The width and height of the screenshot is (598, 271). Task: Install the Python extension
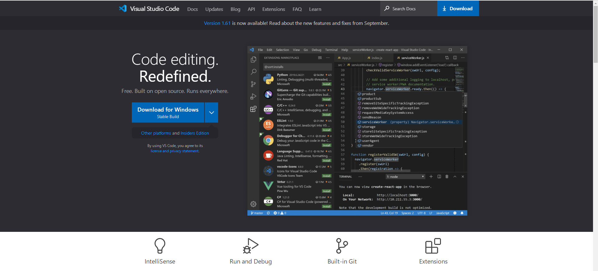point(327,84)
